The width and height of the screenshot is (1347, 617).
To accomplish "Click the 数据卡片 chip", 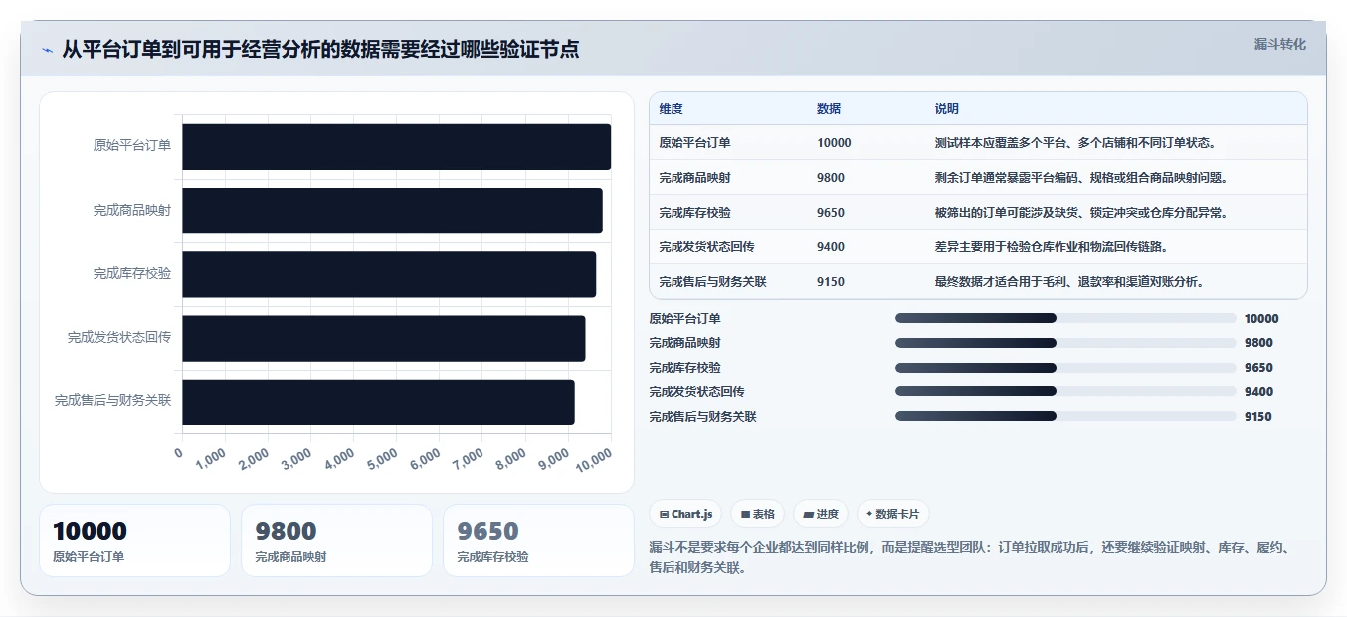I will [893, 514].
